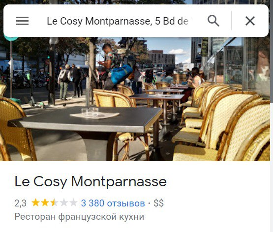This screenshot has height=232, width=273.
Task: Open the hamburger main menu
Action: 22,21
